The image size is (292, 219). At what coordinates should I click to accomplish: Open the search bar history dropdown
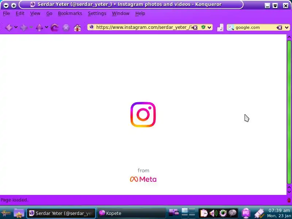click(287, 28)
